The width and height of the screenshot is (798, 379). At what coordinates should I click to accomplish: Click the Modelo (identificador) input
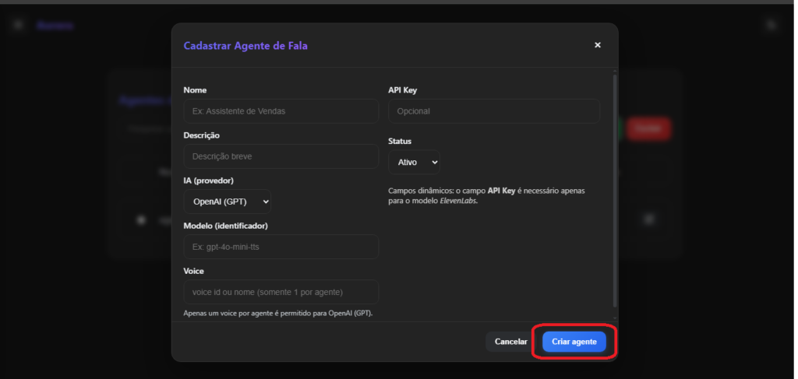[281, 247]
